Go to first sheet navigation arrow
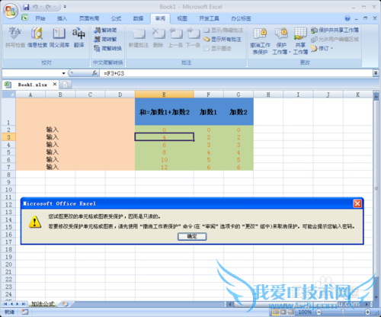Screen dimensions: 381x317 tap(5, 304)
